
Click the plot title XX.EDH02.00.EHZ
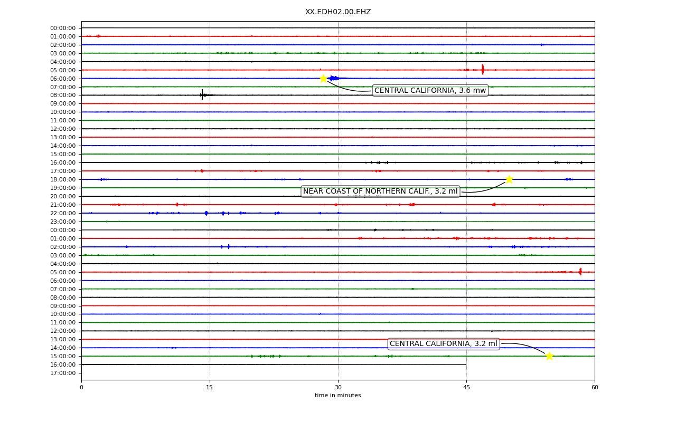pos(338,12)
